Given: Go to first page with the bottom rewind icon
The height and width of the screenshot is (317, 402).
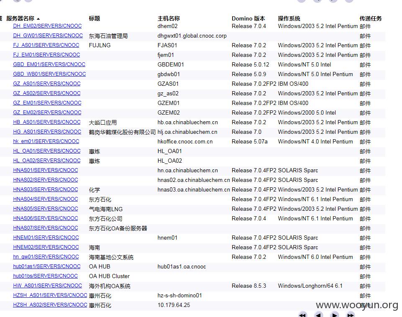Looking at the screenshot, I should tap(303, 314).
